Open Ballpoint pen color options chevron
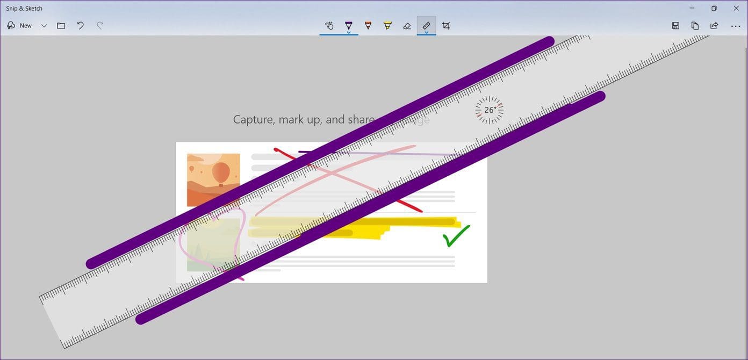 tap(349, 32)
